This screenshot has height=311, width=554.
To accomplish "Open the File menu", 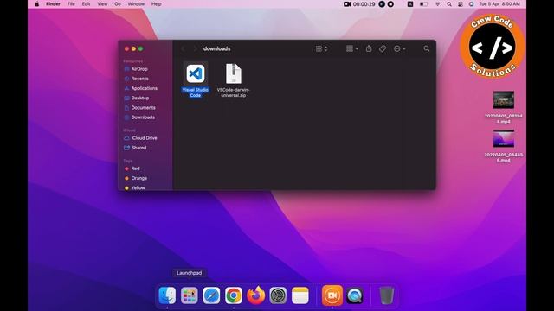I will [71, 3].
